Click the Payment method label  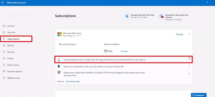coord(112,44)
